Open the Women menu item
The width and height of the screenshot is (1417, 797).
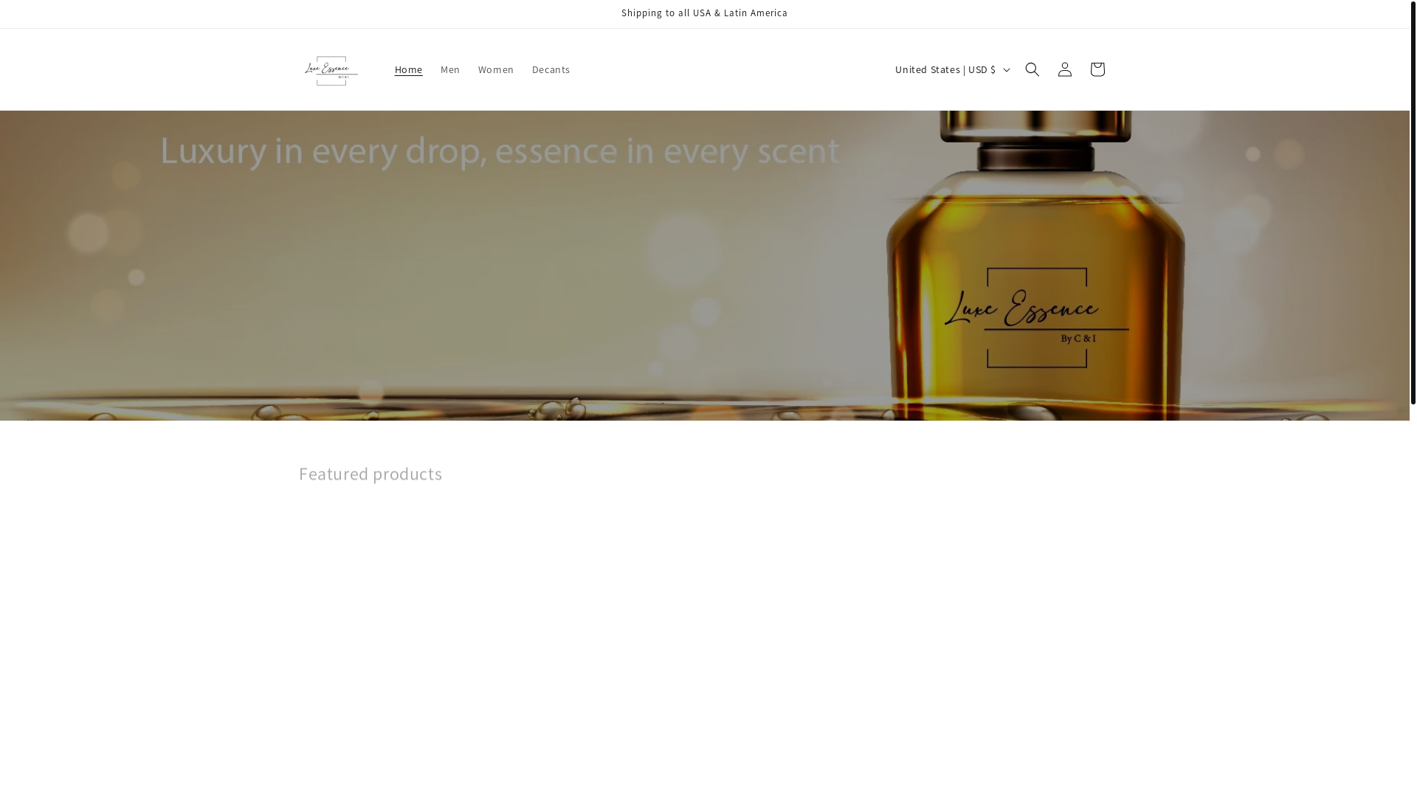pos(496,69)
